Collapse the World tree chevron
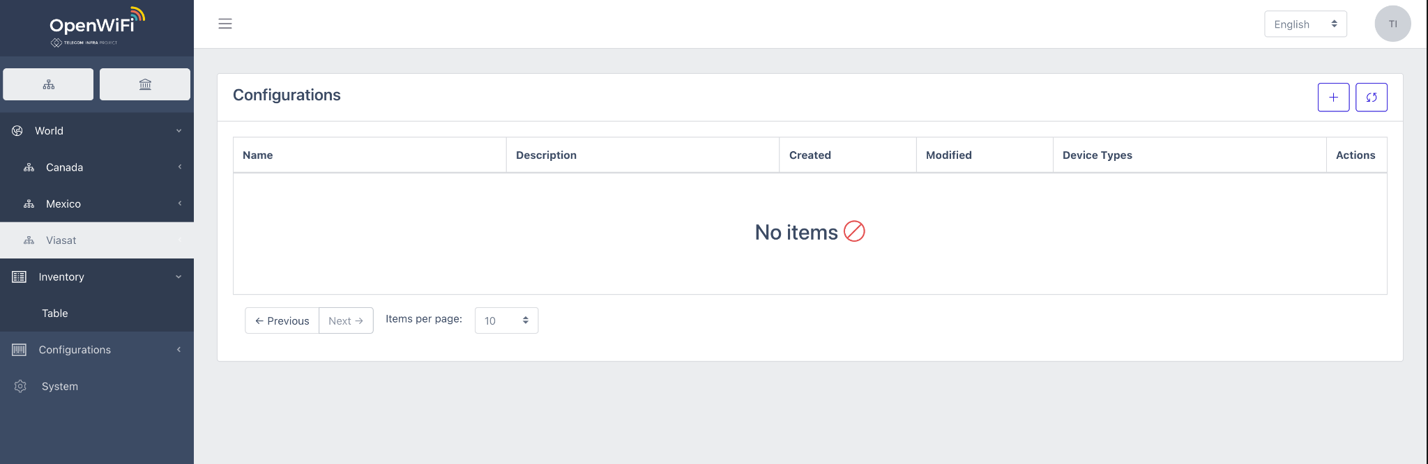1428x464 pixels. coord(179,131)
